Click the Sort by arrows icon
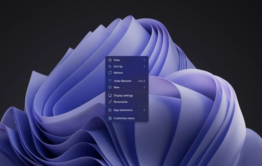Image resolution: width=262 pixels, height=166 pixels. 110,67
